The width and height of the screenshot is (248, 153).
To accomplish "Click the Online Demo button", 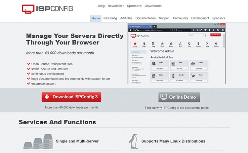I will pyautogui.click(x=179, y=97).
